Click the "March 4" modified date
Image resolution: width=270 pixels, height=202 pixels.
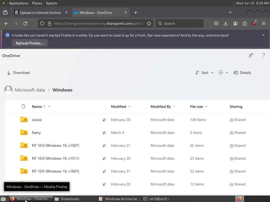click(118, 133)
